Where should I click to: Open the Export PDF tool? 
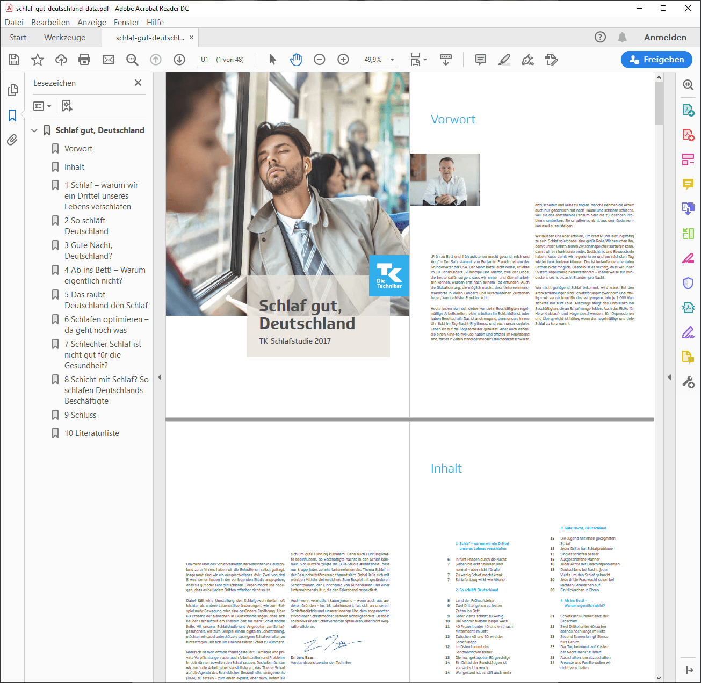click(688, 110)
